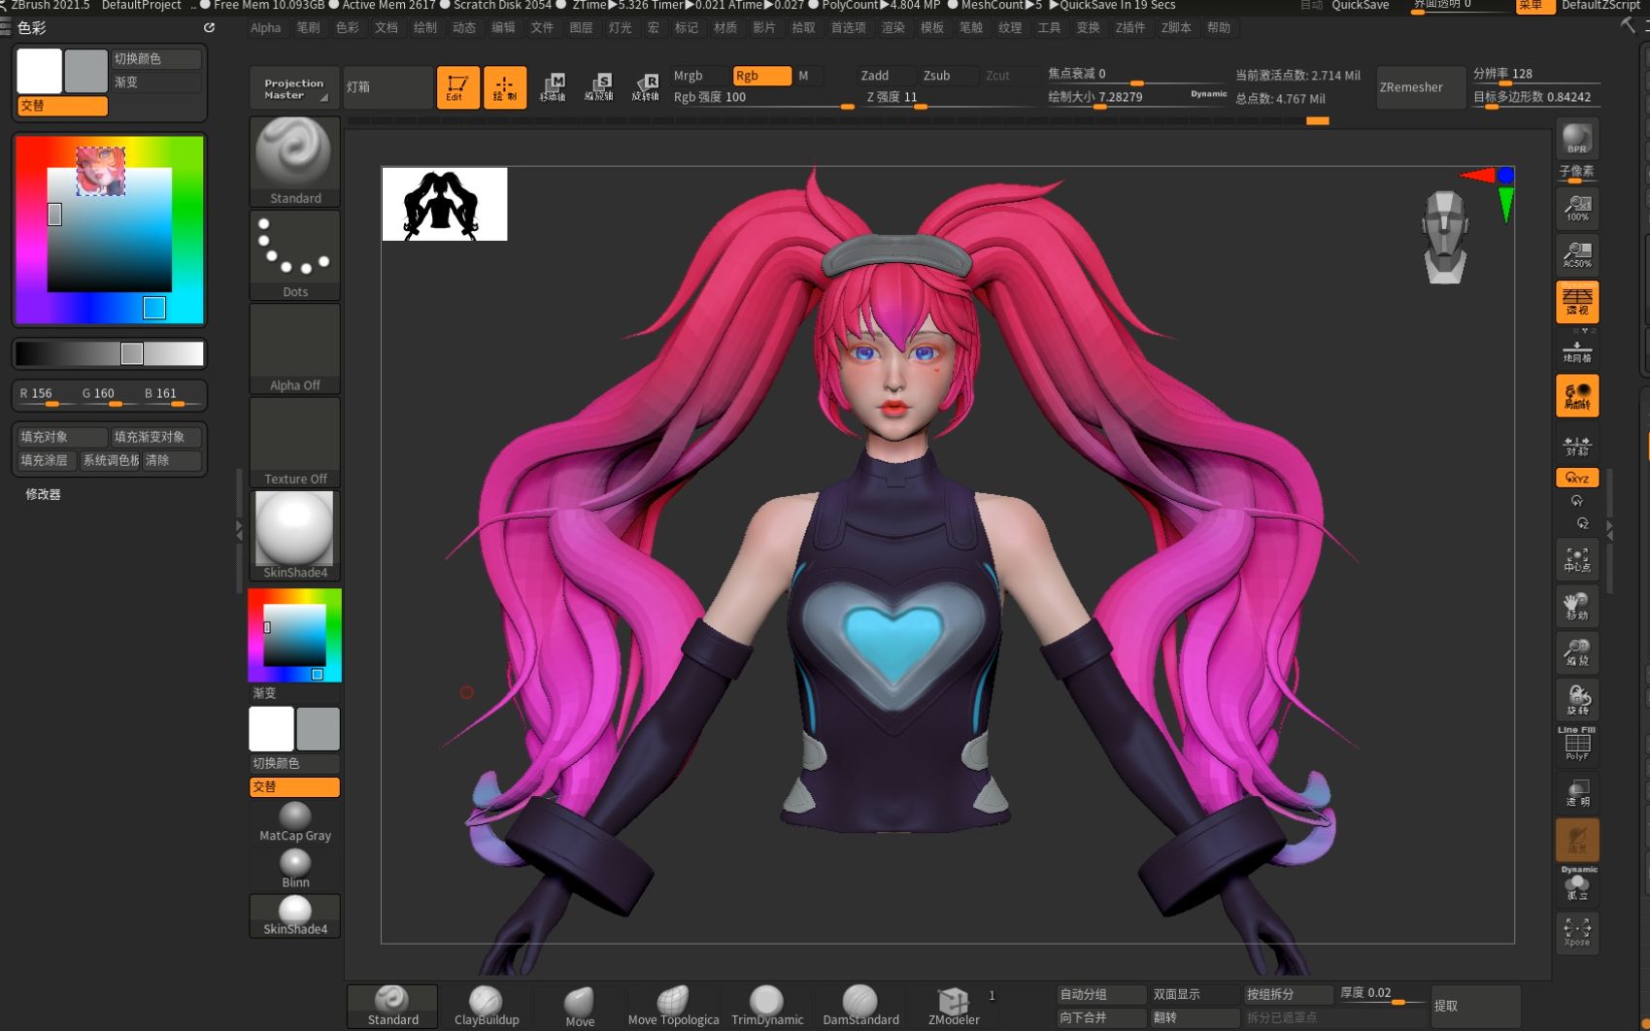Open the Dots stroke type picker
Viewport: 1650px width, 1031px height.
(x=294, y=255)
